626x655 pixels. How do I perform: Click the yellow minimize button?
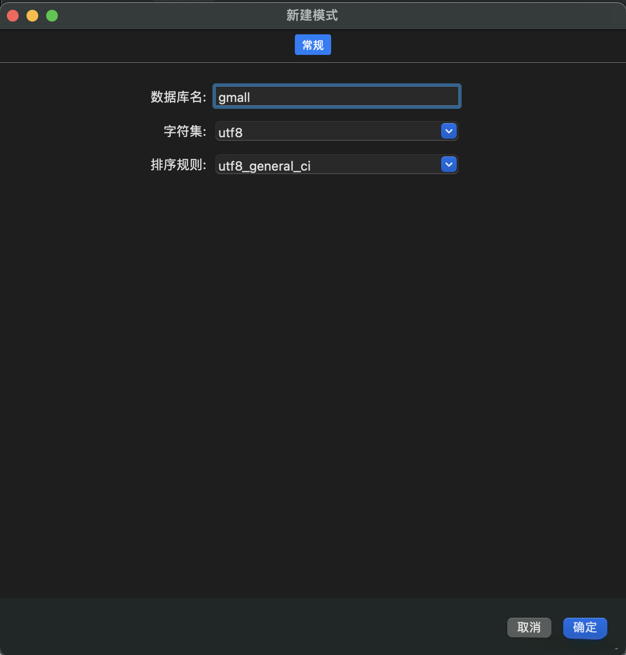click(x=32, y=15)
